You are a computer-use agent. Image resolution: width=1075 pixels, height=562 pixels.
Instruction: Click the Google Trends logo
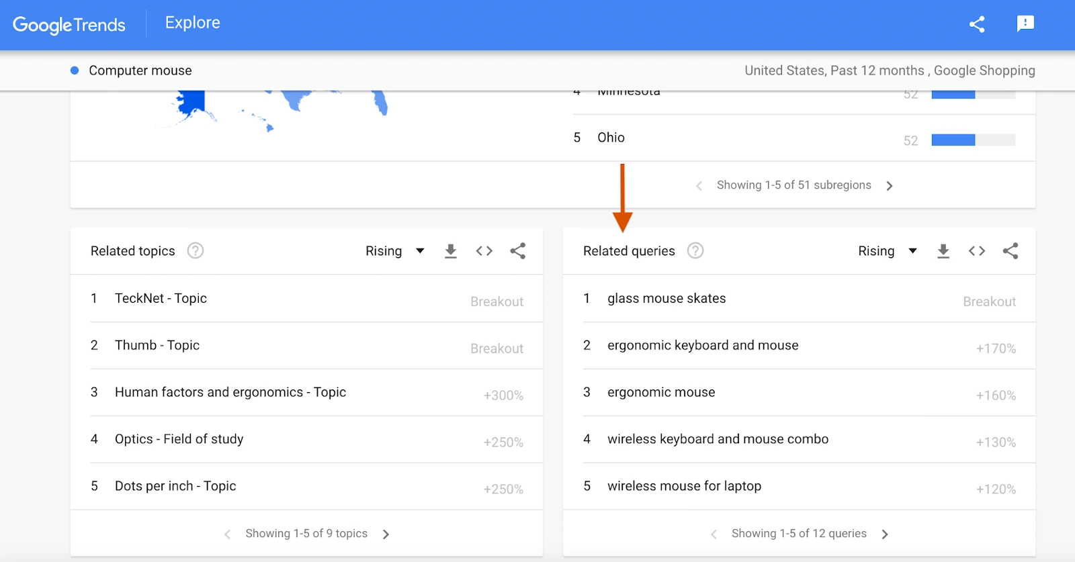click(x=69, y=25)
